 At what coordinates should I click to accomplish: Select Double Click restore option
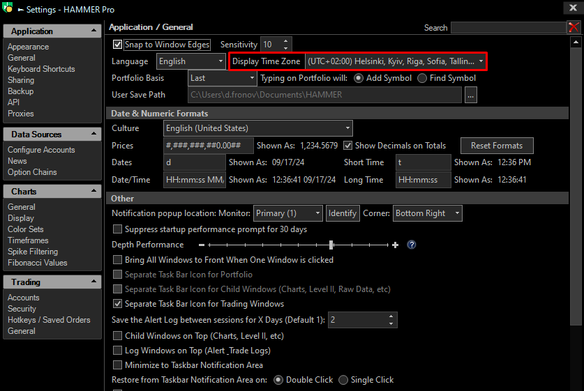278,380
